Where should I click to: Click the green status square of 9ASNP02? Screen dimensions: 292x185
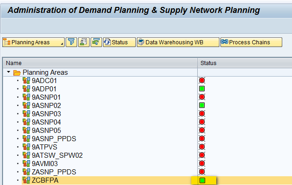(202, 105)
